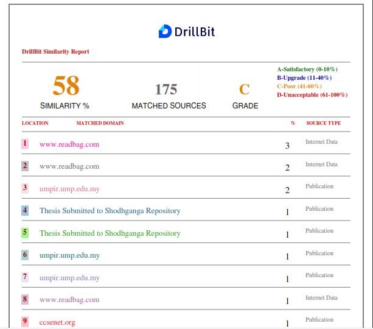This screenshot has width=373, height=329.
Task: Click Publication source type in row 5
Action: coord(319,231)
